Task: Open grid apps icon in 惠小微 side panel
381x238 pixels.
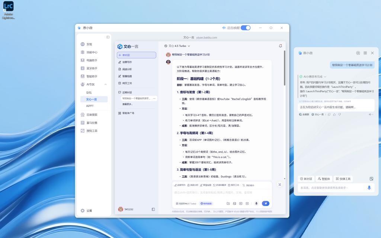Action: pyautogui.click(x=365, y=53)
